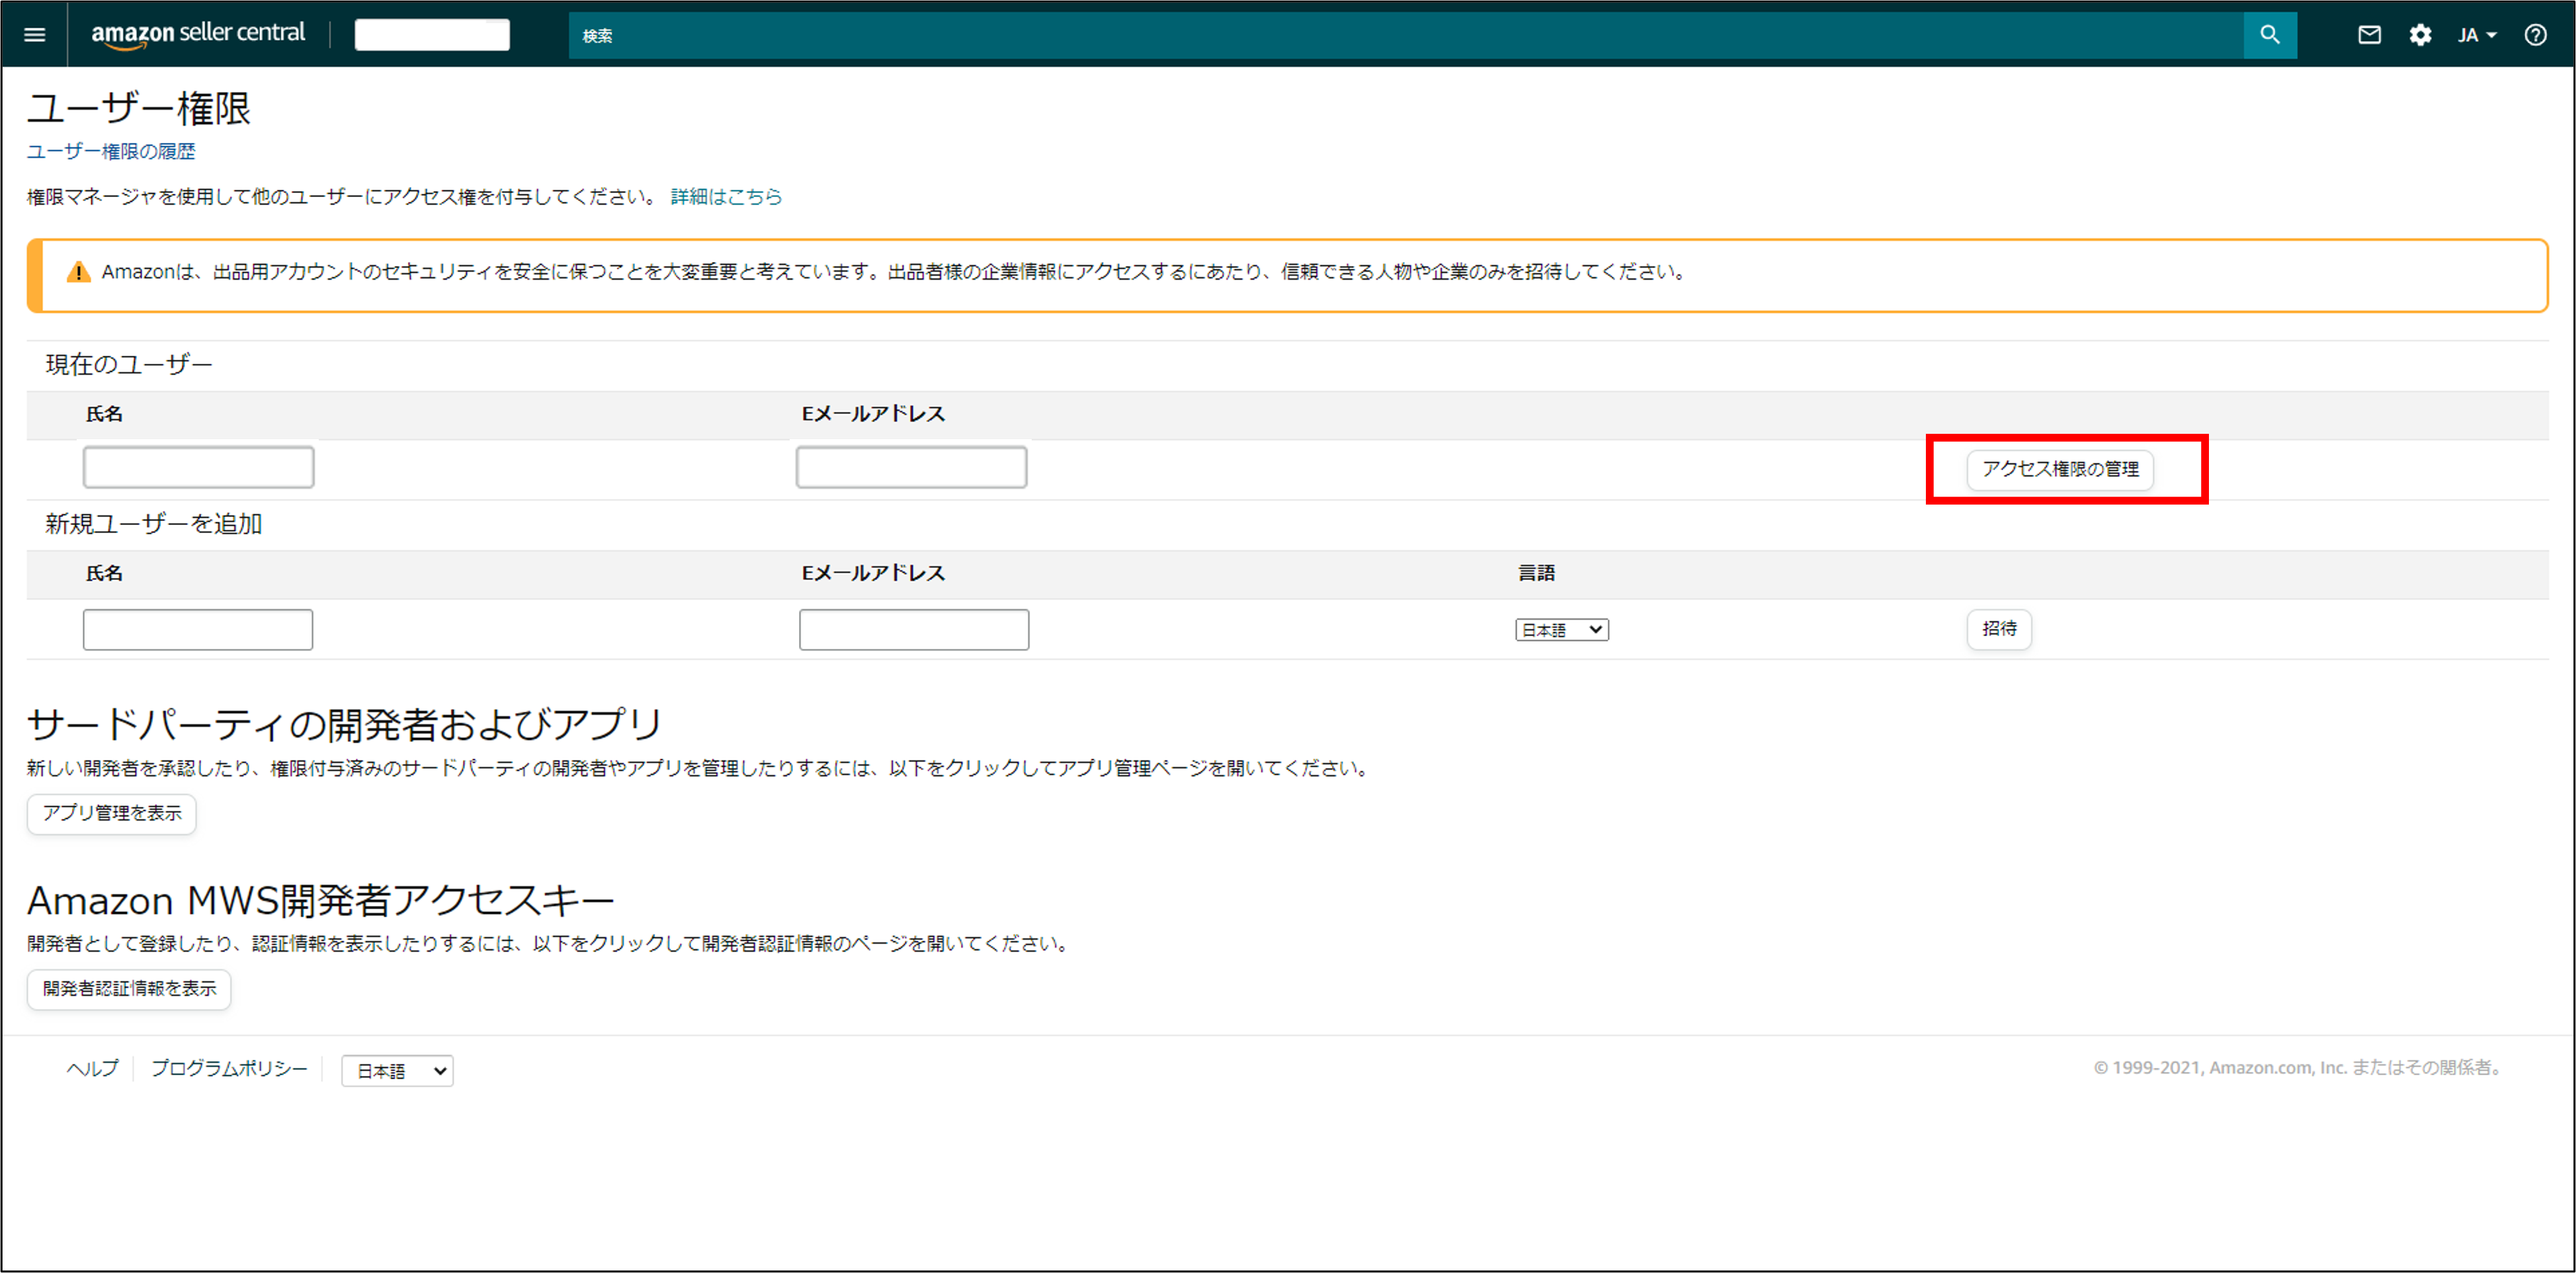Click 新規ユーザーを追加 section label
The image size is (2576, 1273).
pyautogui.click(x=153, y=524)
